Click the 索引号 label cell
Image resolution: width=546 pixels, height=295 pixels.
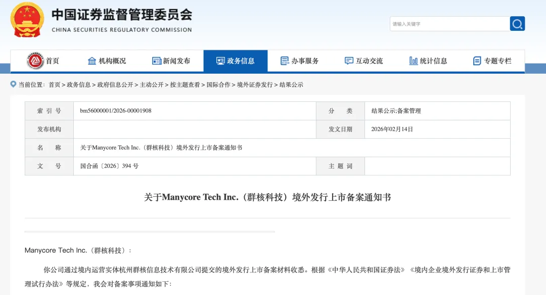click(x=49, y=111)
